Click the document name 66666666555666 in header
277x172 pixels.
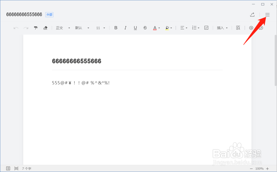pos(24,14)
